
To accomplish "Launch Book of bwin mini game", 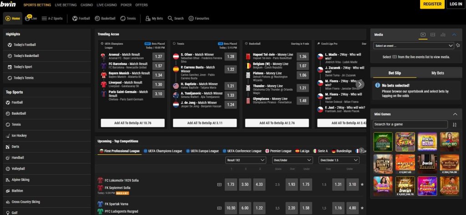I will pos(405,186).
